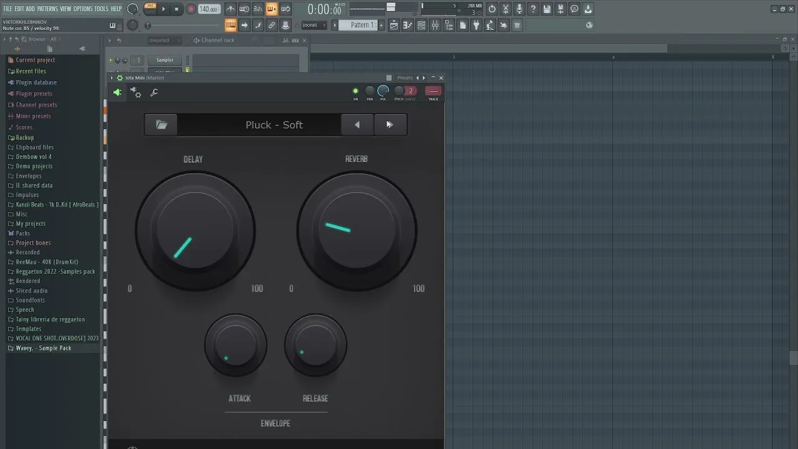Toggle the highlighted overdub recording icon
798x449 pixels.
click(x=272, y=9)
